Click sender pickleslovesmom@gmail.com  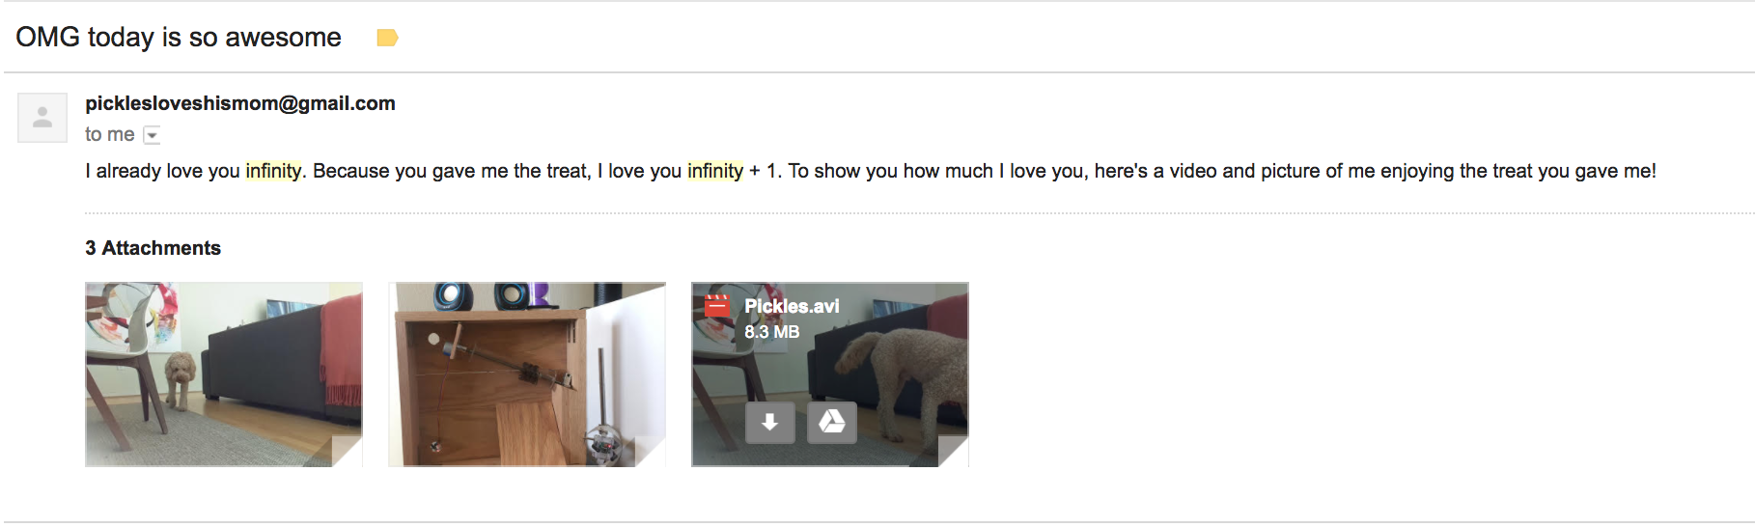point(240,103)
